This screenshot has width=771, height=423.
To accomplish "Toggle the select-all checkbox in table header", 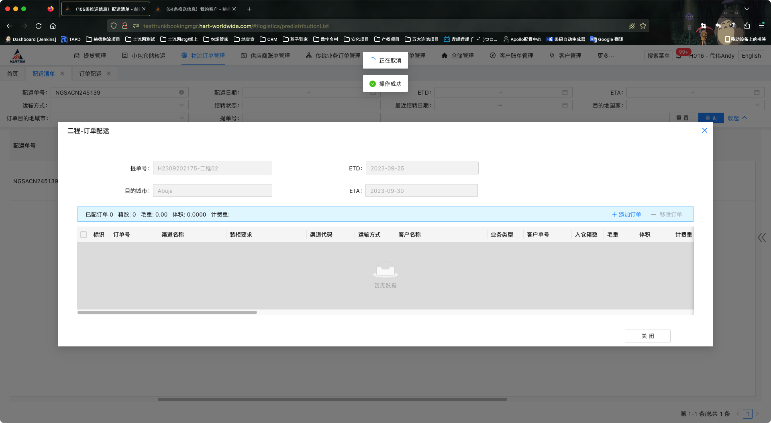I will (x=84, y=235).
